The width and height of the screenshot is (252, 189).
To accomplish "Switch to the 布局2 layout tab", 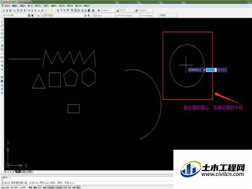I will click(x=29, y=171).
